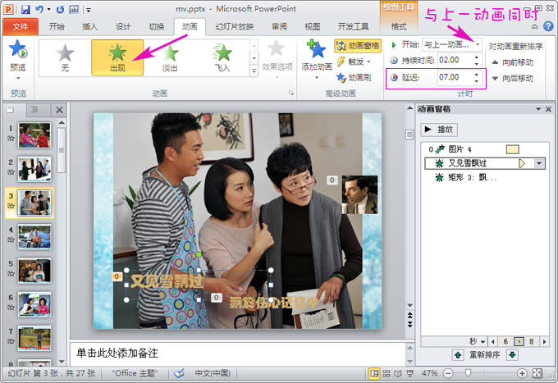Screen dimensions: 558x383
Task: Open 效果选项 effect options
Action: (277, 59)
